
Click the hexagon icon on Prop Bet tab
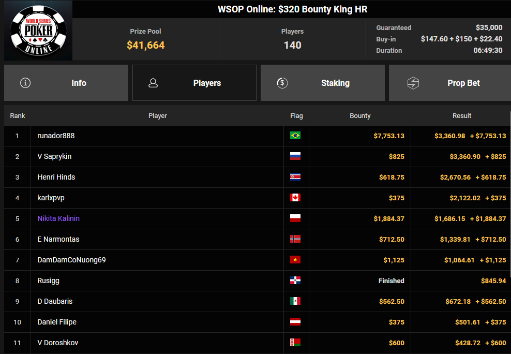[413, 83]
